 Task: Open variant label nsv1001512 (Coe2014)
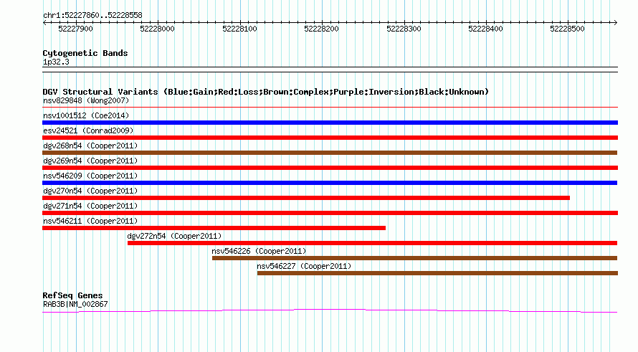point(86,115)
